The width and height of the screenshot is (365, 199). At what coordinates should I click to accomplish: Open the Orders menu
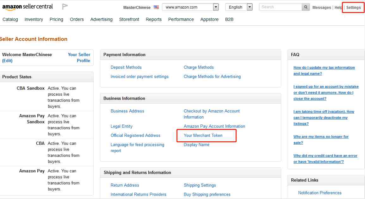[x=77, y=19]
